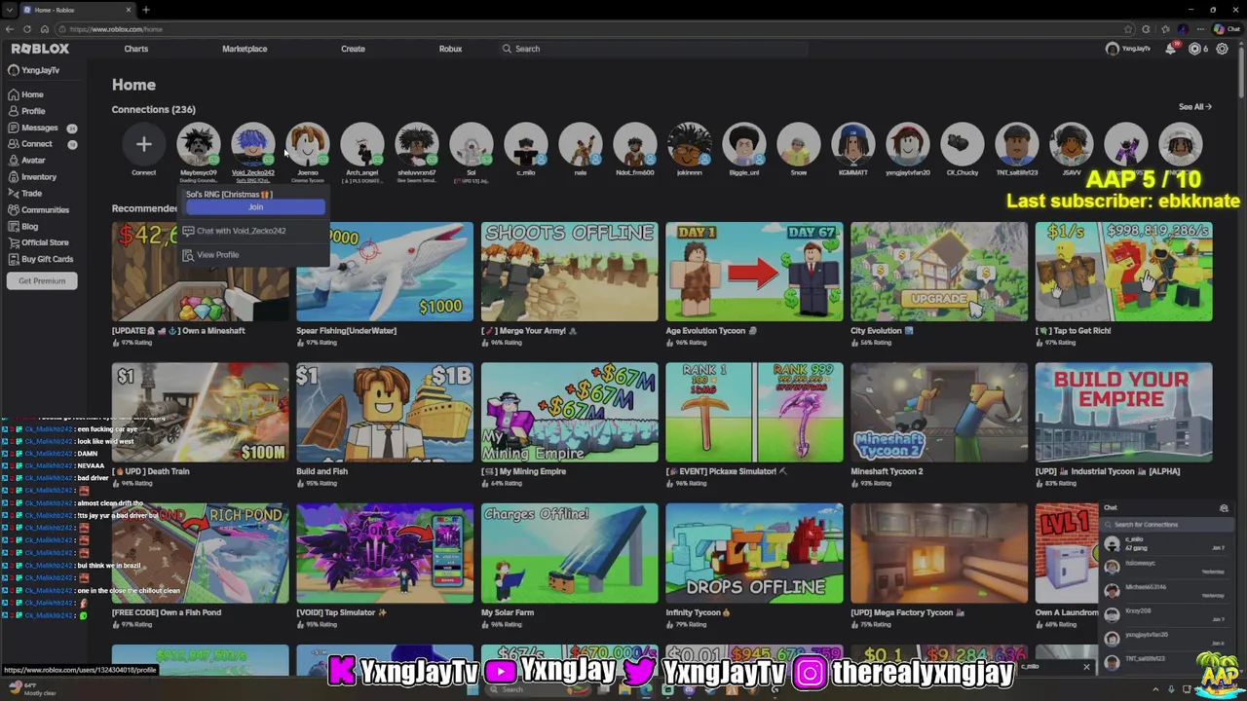Open City Evolution game tile

pos(939,272)
